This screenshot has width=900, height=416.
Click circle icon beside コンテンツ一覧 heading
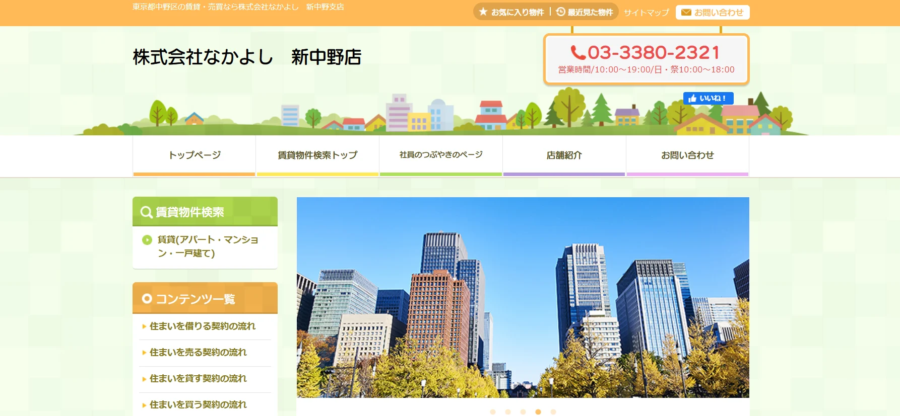tap(147, 299)
